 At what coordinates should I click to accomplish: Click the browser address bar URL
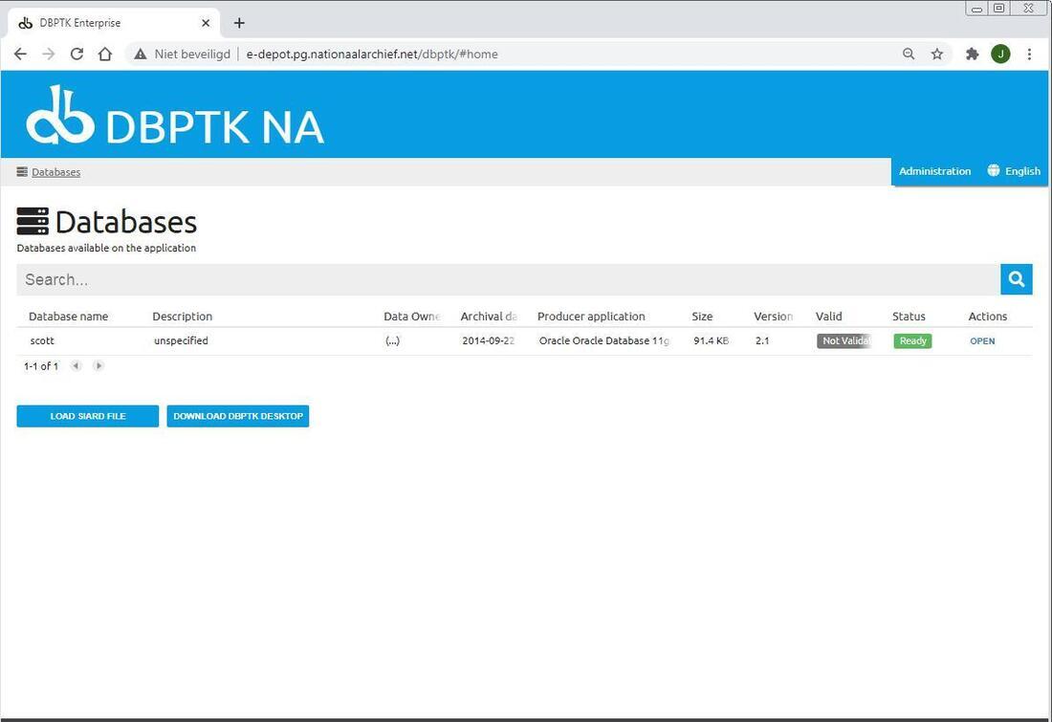tap(372, 55)
